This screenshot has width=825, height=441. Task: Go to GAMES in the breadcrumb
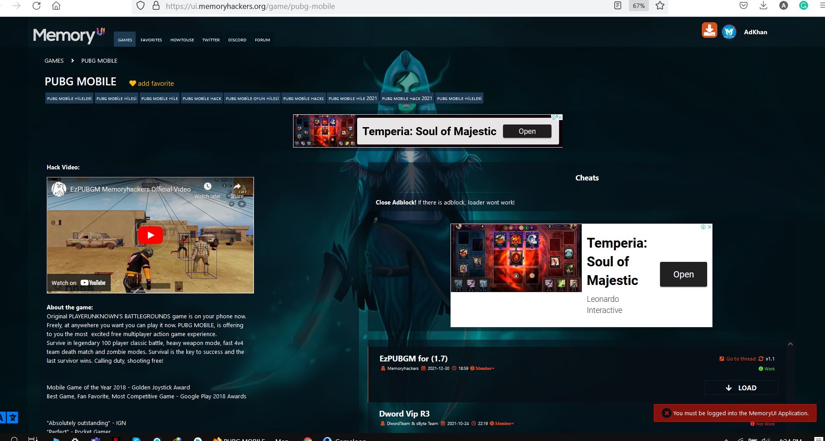[x=54, y=60]
